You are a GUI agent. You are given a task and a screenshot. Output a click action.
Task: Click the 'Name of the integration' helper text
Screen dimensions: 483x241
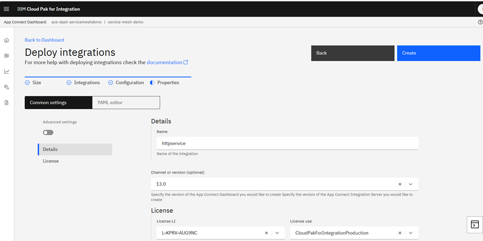(x=177, y=154)
